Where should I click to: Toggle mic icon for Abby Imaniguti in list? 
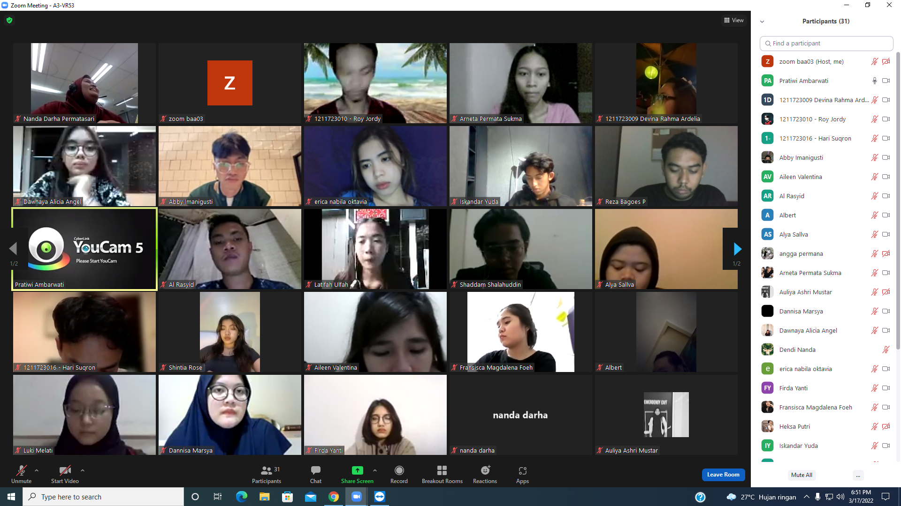click(x=874, y=157)
